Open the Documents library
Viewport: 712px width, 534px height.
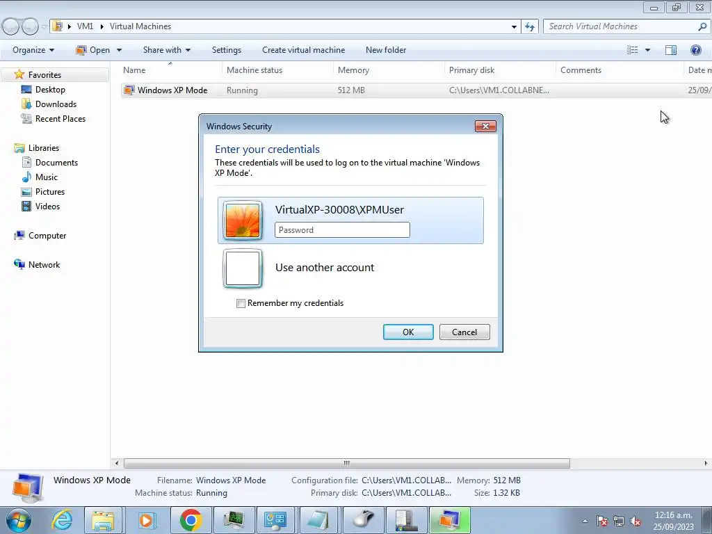pos(56,163)
